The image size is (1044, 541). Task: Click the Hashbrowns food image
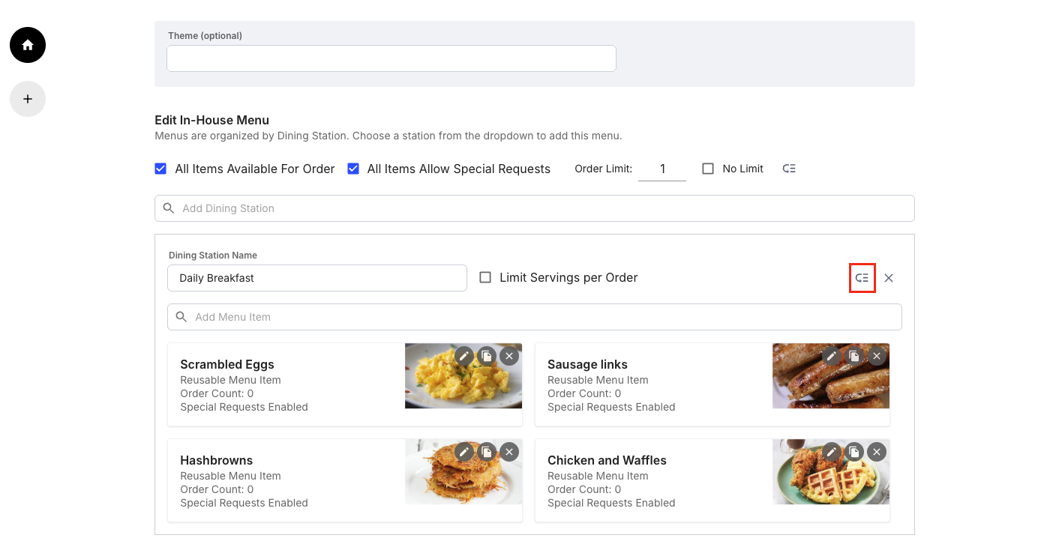coord(463,472)
